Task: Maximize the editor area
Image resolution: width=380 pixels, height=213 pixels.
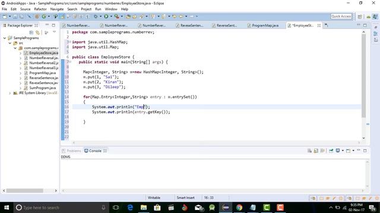Action: 365,25
